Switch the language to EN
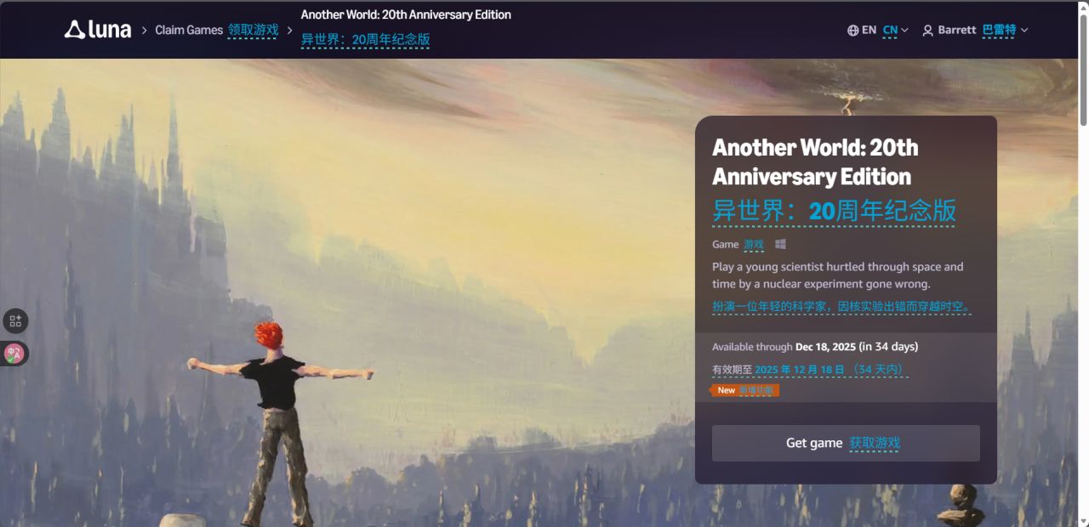The image size is (1089, 527). click(x=869, y=30)
